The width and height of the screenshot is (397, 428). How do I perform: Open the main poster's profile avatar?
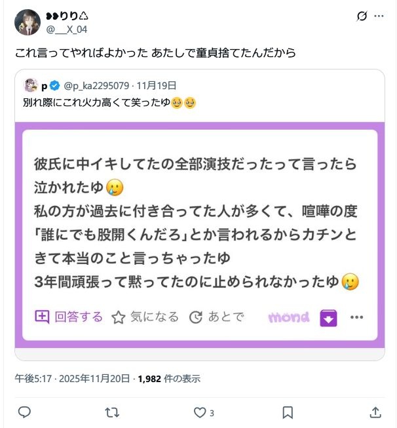(x=28, y=22)
